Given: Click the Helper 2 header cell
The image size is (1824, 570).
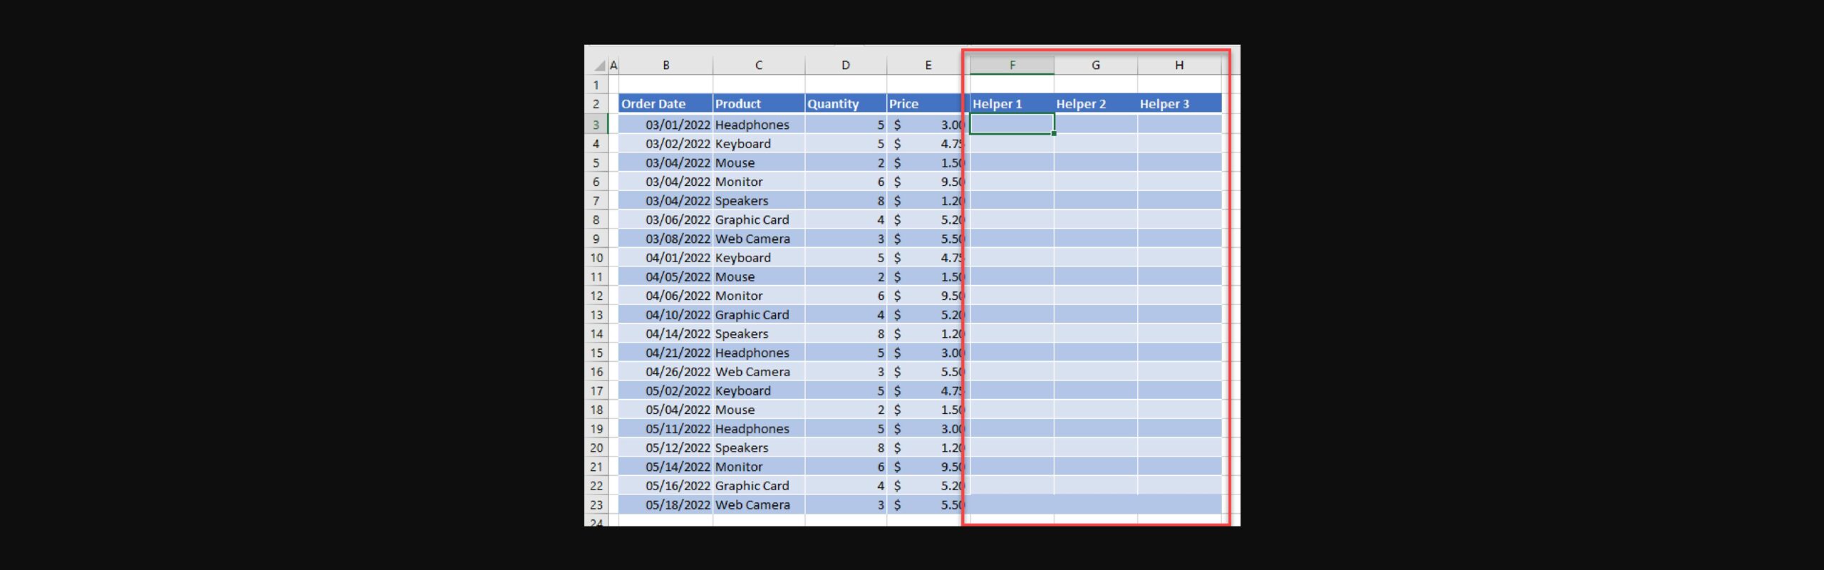Looking at the screenshot, I should pyautogui.click(x=1096, y=104).
